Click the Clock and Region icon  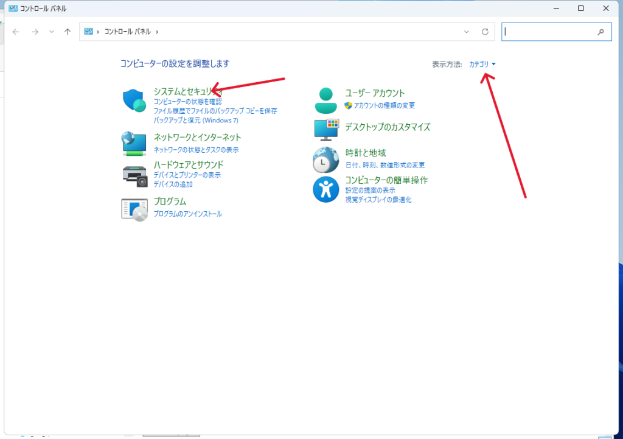click(325, 160)
